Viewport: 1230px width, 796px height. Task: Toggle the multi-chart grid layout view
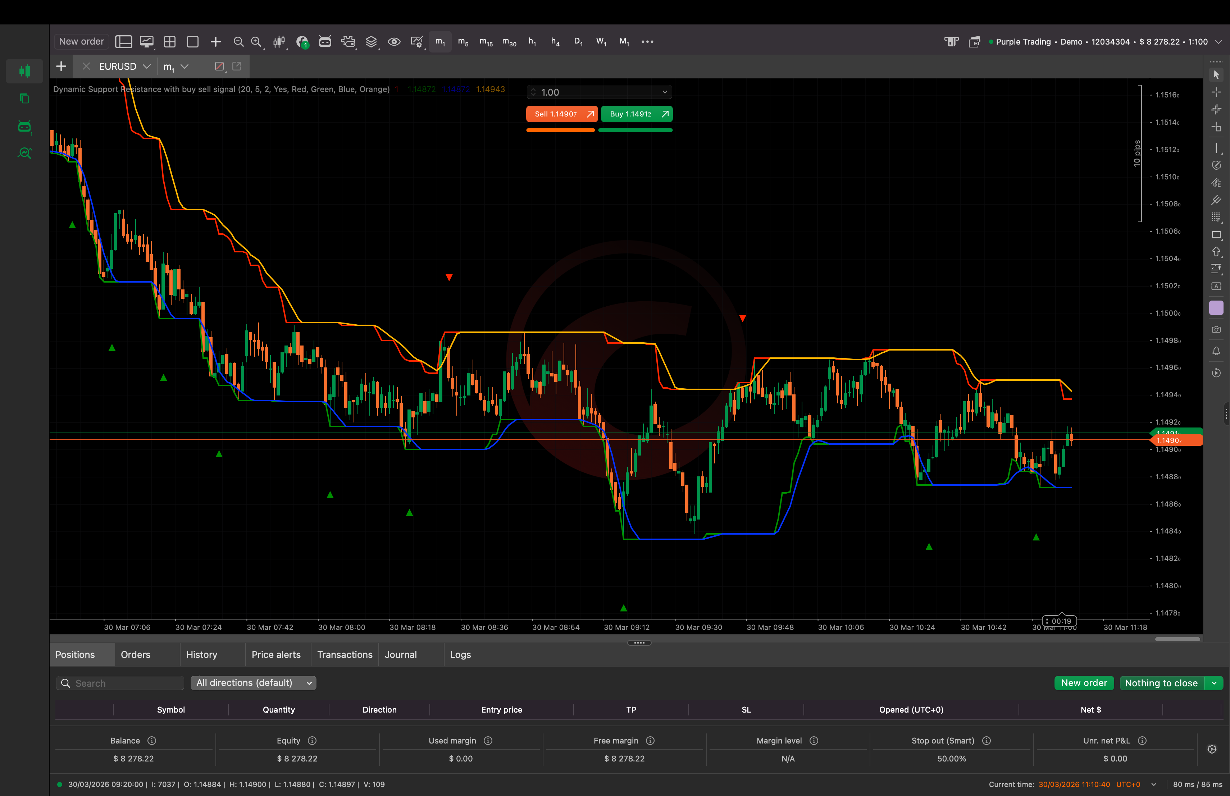pyautogui.click(x=169, y=42)
